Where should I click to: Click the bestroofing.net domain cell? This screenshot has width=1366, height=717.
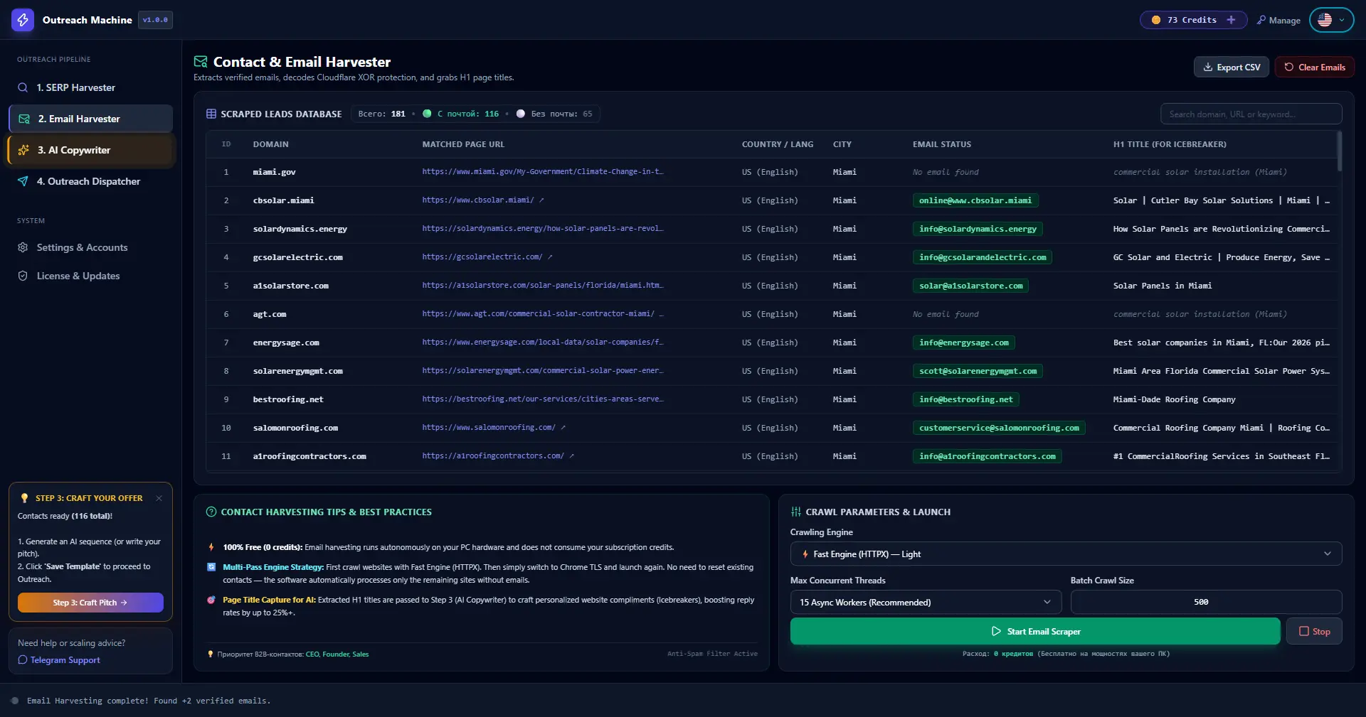[x=288, y=399]
